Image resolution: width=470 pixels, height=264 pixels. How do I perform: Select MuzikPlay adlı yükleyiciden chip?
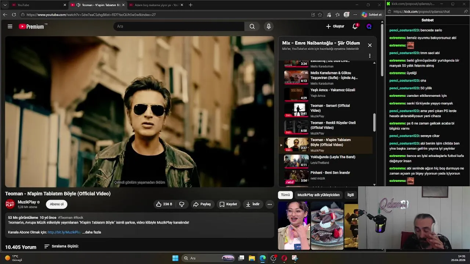[318, 195]
